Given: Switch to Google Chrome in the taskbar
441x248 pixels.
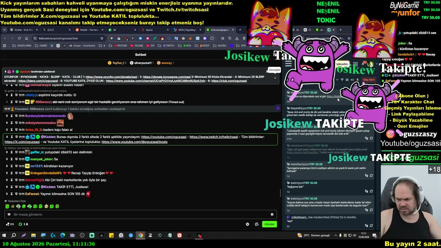Looking at the screenshot, I should [141, 236].
